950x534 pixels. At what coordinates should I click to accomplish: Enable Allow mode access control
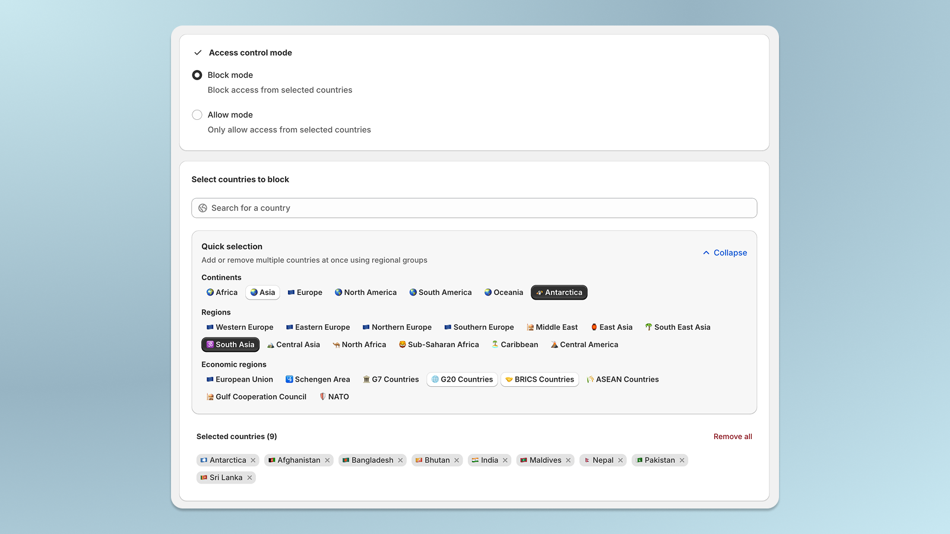[197, 115]
